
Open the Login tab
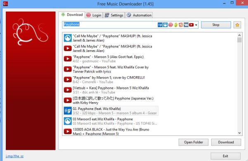pos(94,15)
